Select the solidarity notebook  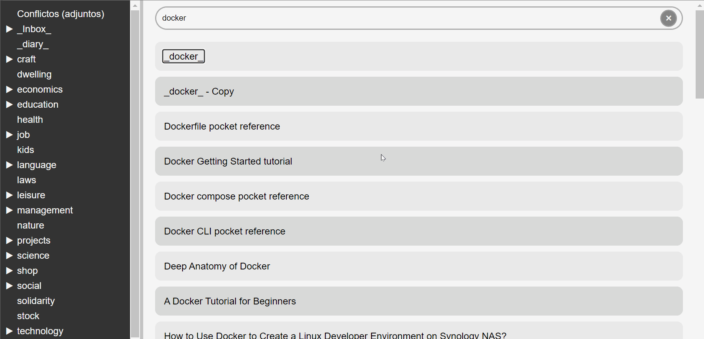coord(36,301)
